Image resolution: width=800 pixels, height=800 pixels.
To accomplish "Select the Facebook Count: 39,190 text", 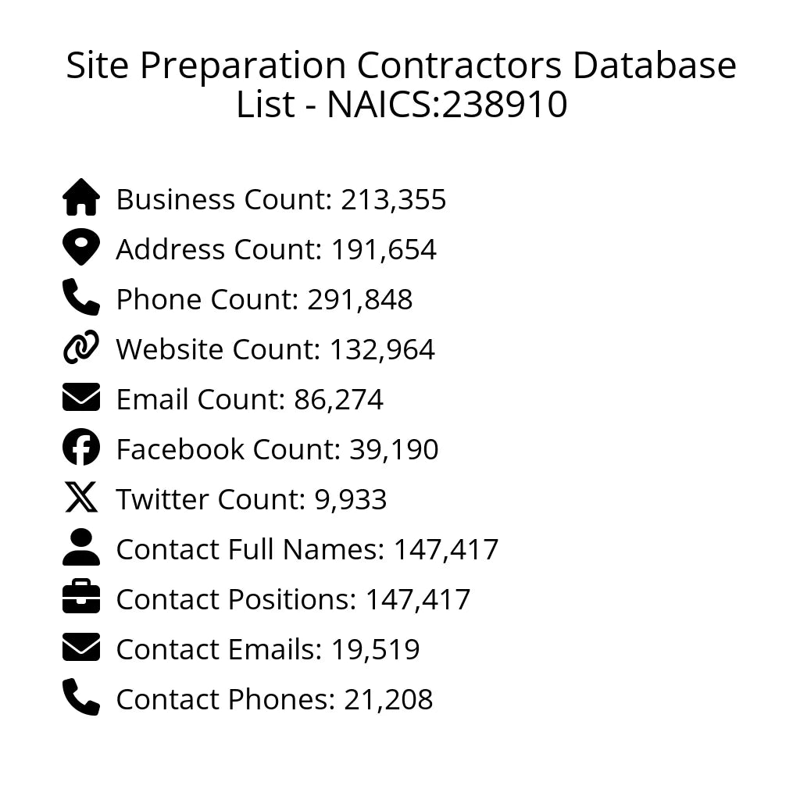I will click(277, 449).
